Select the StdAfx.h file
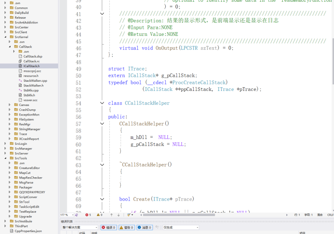The width and height of the screenshot is (334, 234). [29, 95]
